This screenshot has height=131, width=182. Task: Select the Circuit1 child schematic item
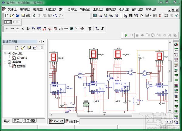coord(22,58)
